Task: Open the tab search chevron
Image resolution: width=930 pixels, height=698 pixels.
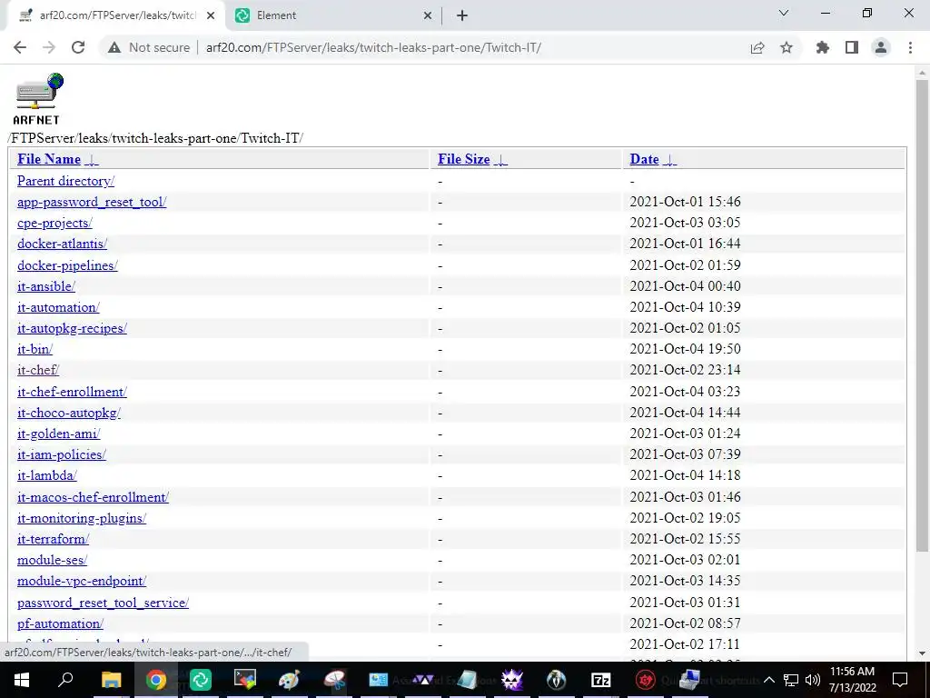Action: pyautogui.click(x=784, y=13)
